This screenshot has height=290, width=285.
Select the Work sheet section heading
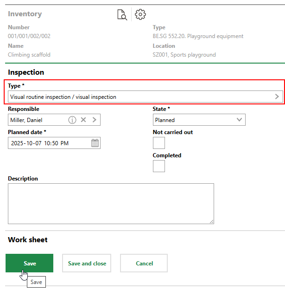pos(28,240)
